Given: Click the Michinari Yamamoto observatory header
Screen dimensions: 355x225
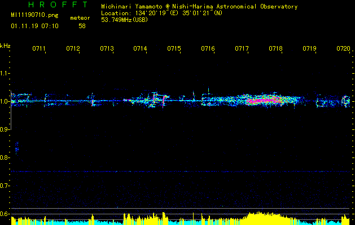Looking at the screenshot, I should [199, 6].
